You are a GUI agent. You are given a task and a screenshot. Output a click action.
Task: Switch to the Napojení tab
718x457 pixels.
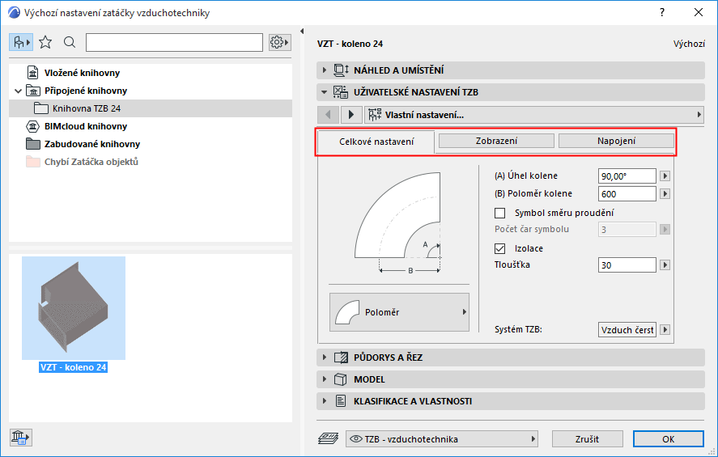(x=616, y=141)
